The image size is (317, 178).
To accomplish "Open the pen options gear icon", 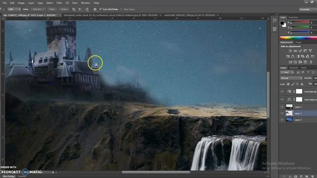I will point(95,9).
